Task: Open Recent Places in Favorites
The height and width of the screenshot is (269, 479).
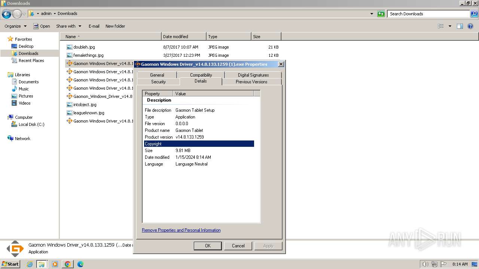Action: coord(31,61)
